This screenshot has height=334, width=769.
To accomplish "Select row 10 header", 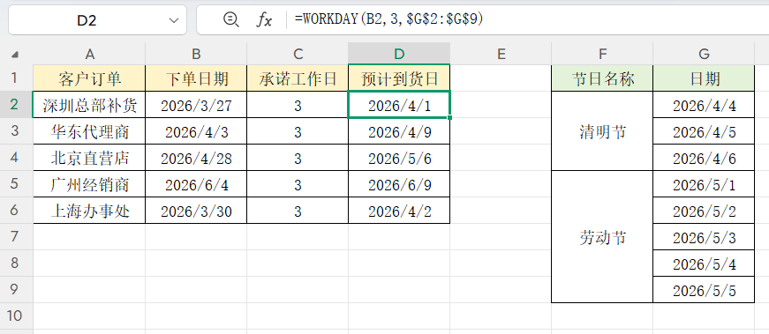I will click(15, 315).
